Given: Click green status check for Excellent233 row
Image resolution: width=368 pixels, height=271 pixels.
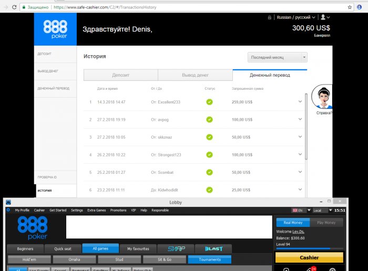Looking at the screenshot, I should tap(209, 102).
